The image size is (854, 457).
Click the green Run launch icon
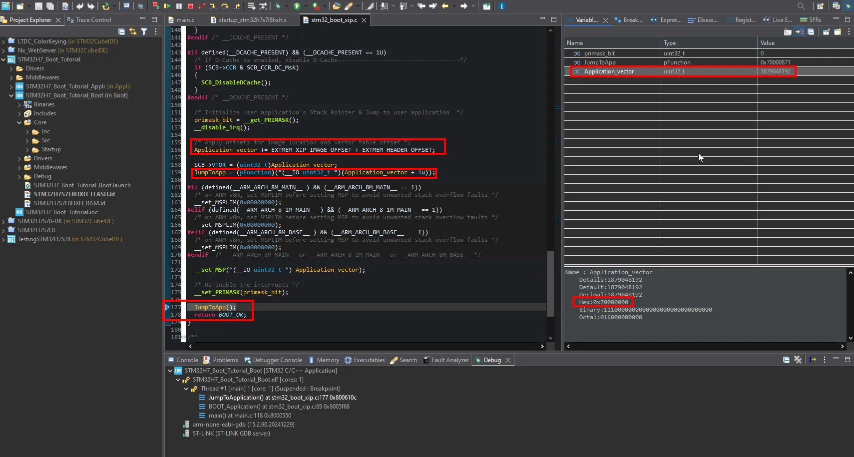297,6
